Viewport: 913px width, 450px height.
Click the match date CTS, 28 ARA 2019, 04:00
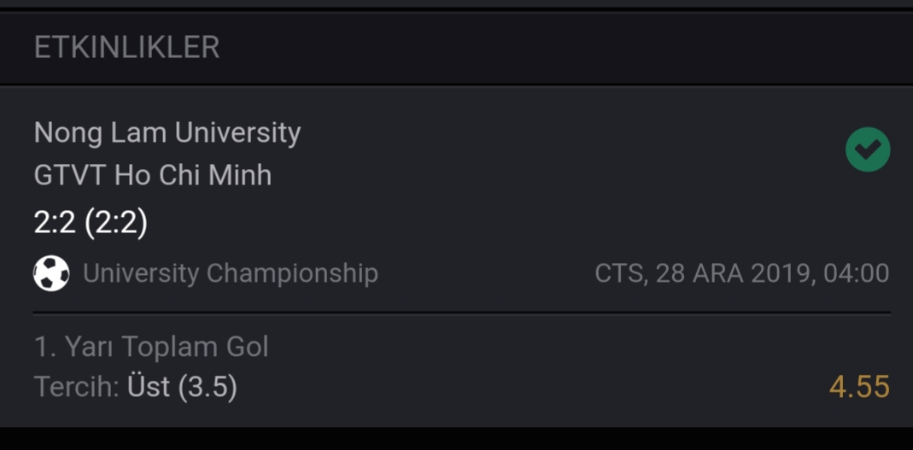pyautogui.click(x=742, y=273)
